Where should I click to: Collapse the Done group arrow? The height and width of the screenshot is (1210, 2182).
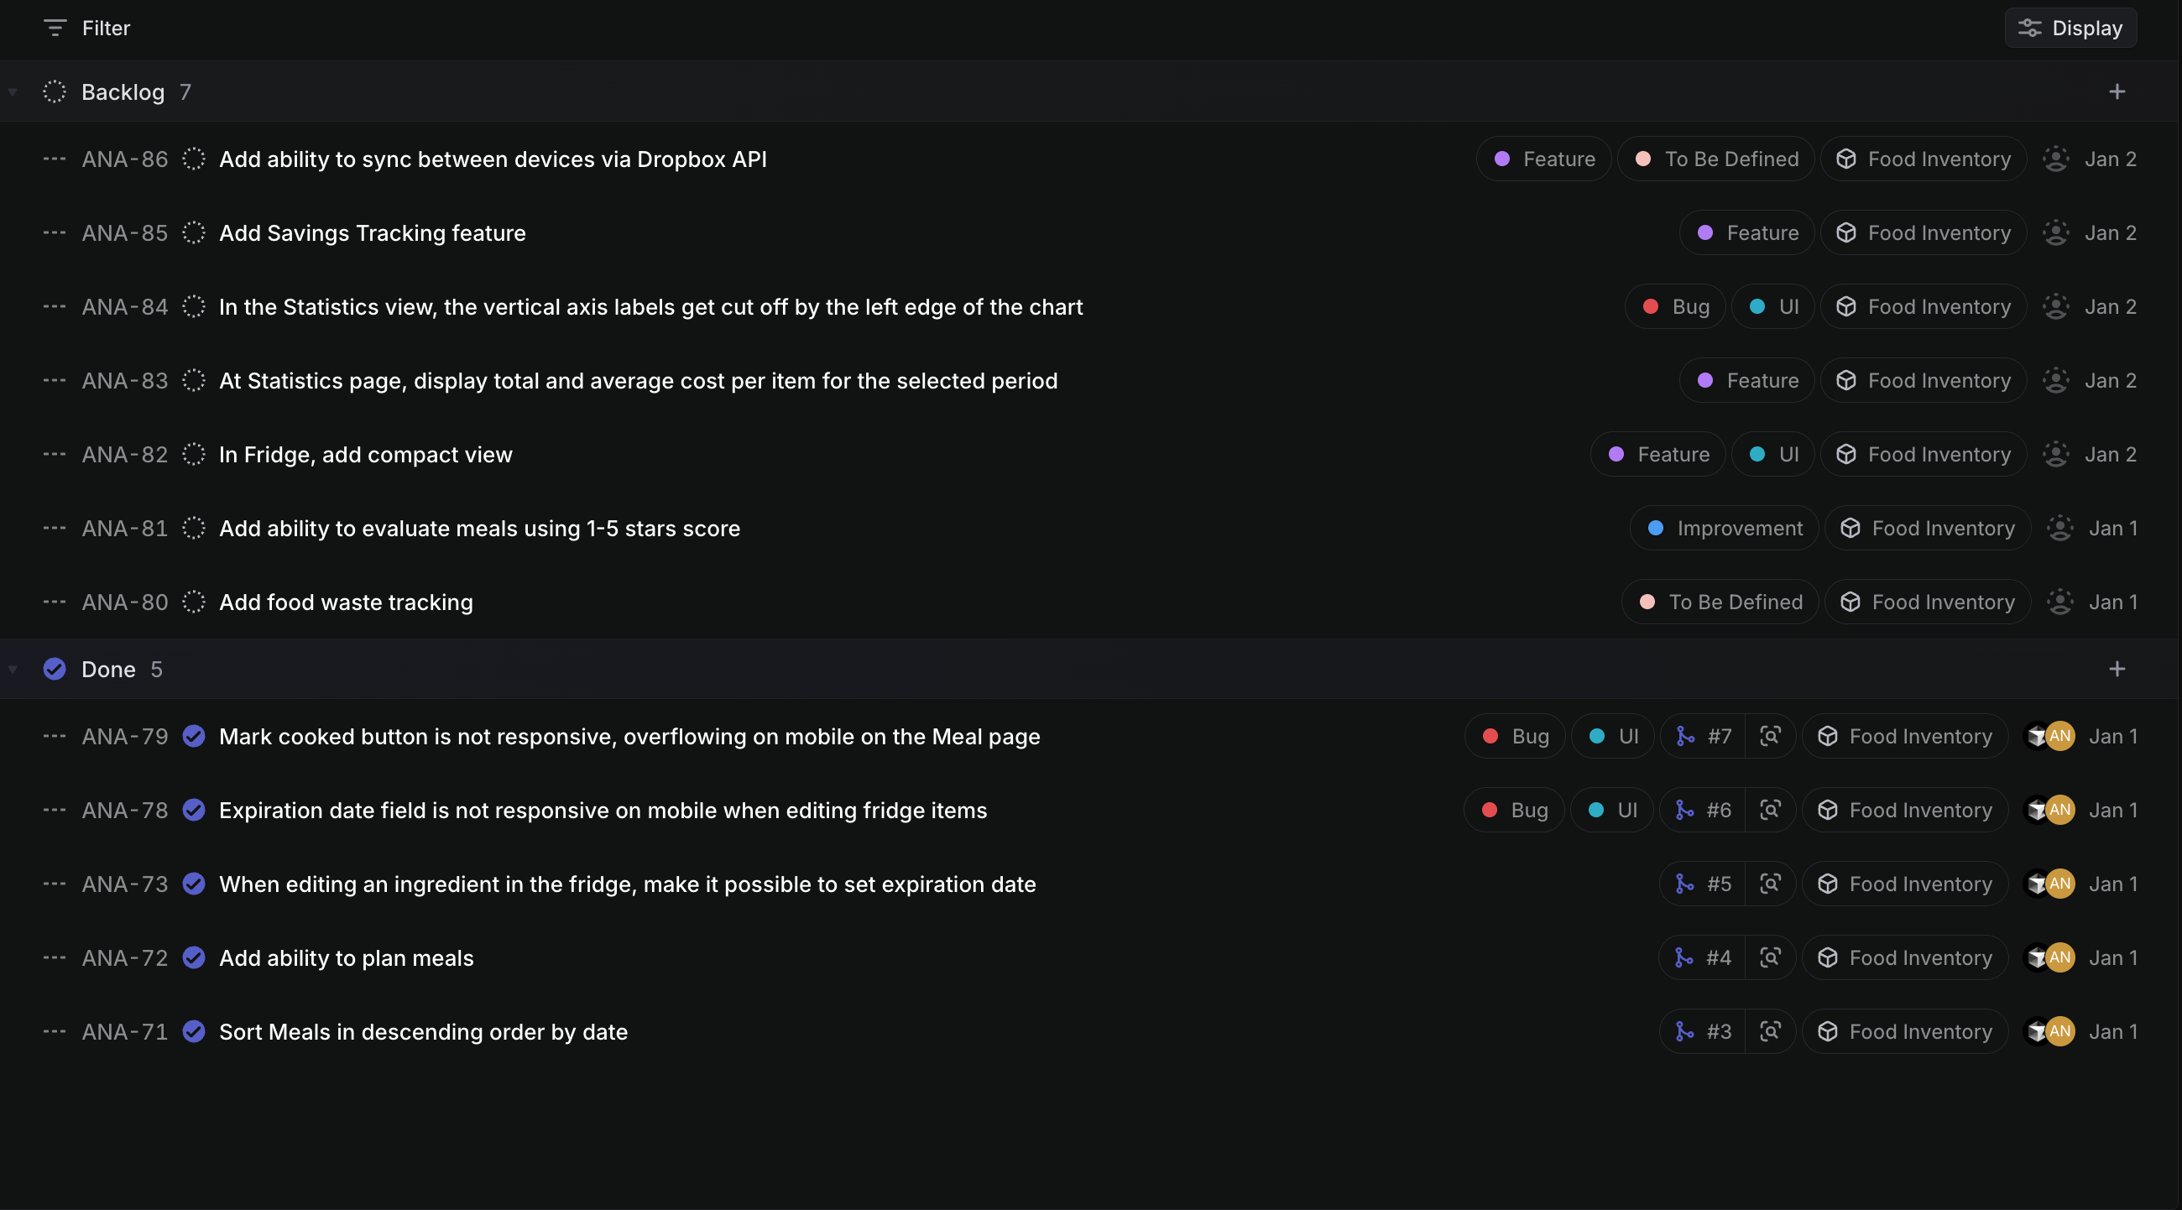pyautogui.click(x=13, y=669)
